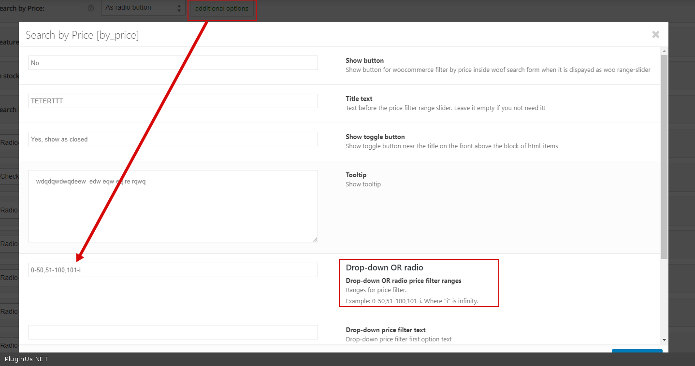
Task: Click the popup vertical scrollbar thumb
Action: coord(664,155)
